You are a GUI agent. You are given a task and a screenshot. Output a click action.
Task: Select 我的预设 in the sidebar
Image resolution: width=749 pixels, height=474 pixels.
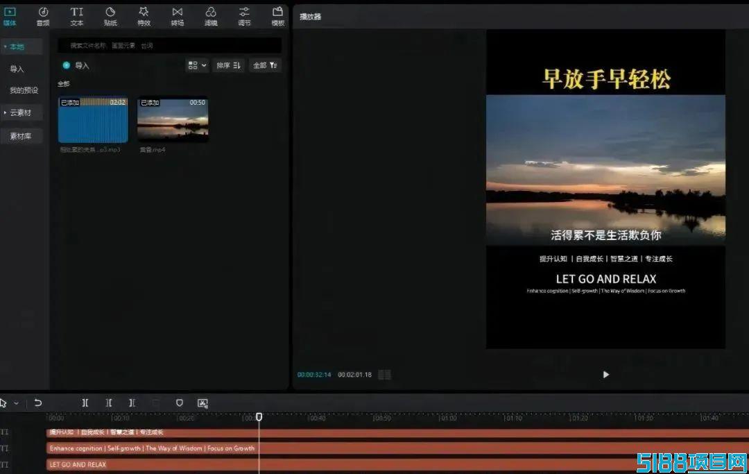[x=24, y=90]
